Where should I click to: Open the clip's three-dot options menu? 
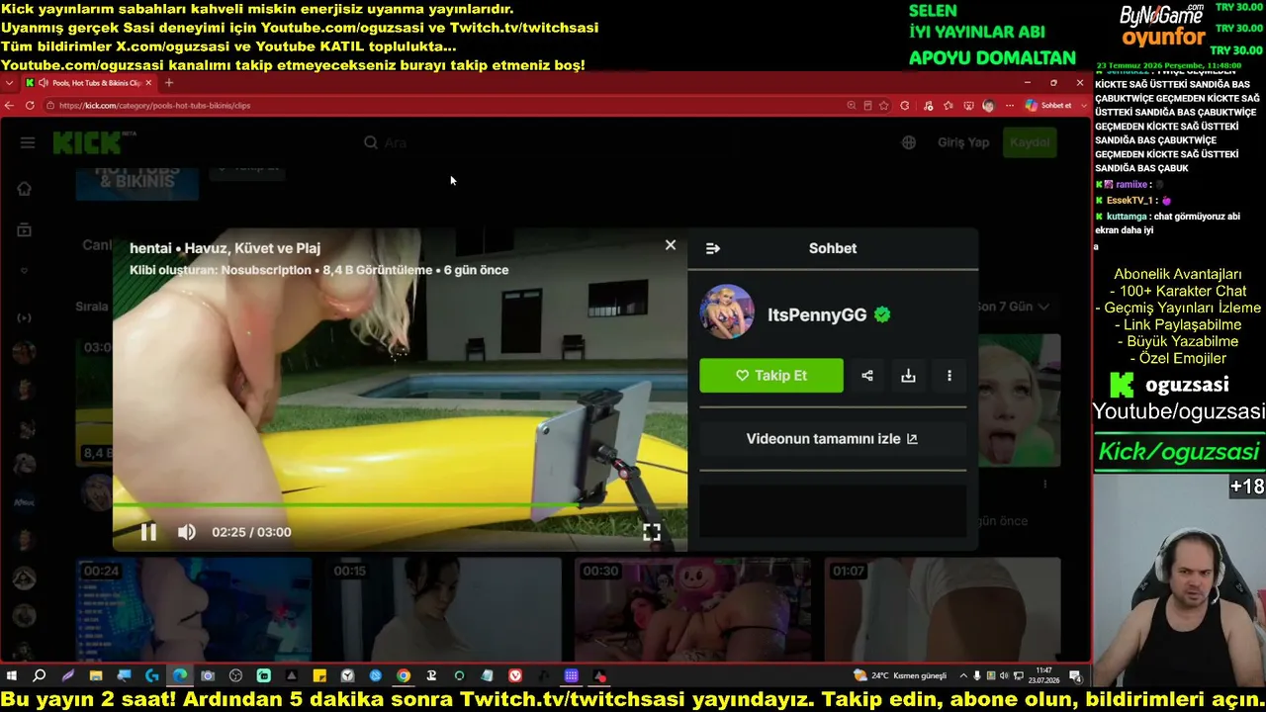click(x=949, y=376)
